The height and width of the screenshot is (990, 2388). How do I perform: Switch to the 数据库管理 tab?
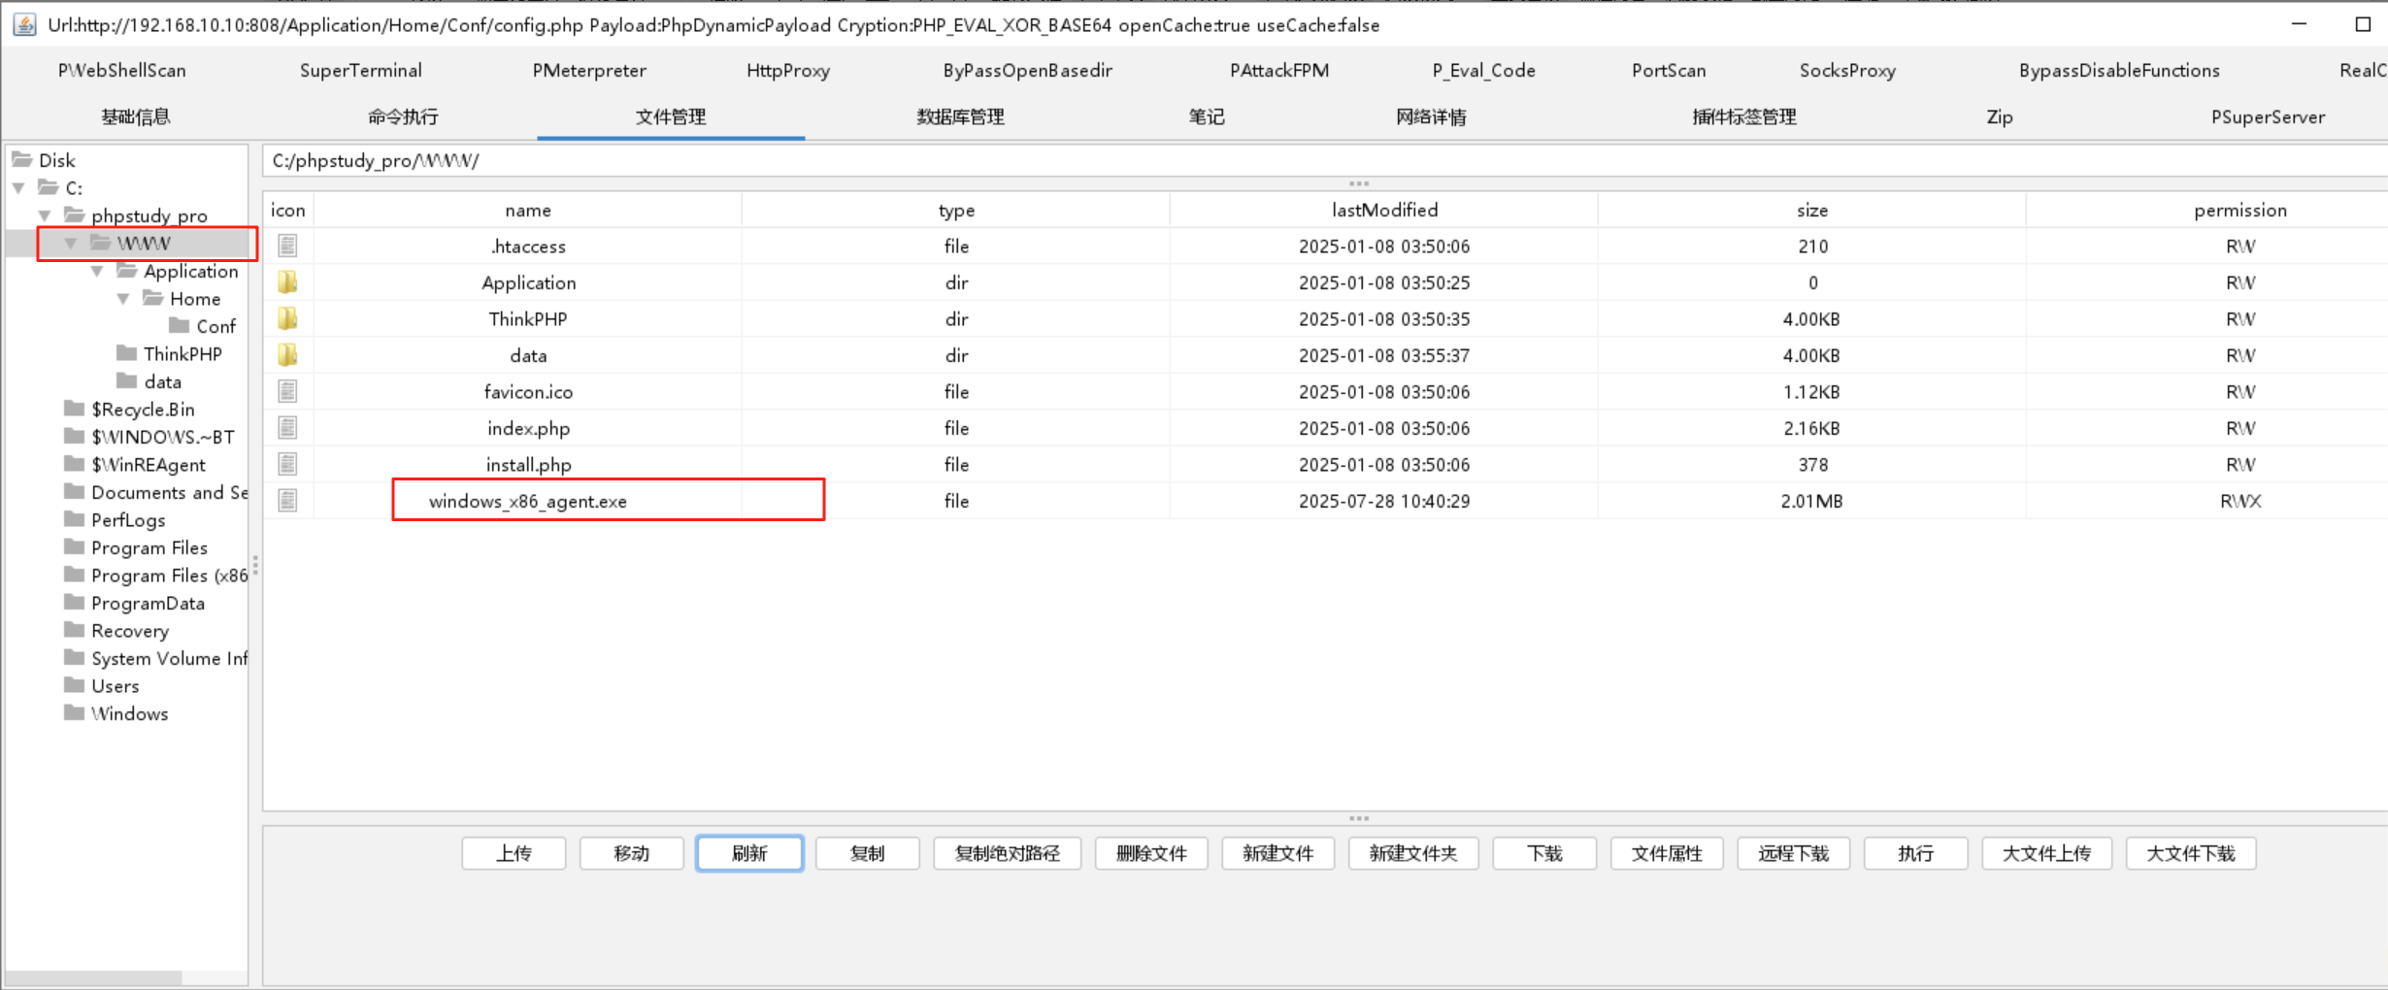[x=961, y=117]
